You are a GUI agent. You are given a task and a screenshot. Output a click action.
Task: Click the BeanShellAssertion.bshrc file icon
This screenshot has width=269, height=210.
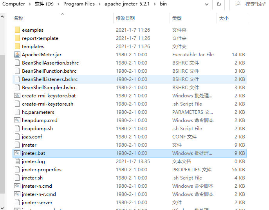point(17,63)
